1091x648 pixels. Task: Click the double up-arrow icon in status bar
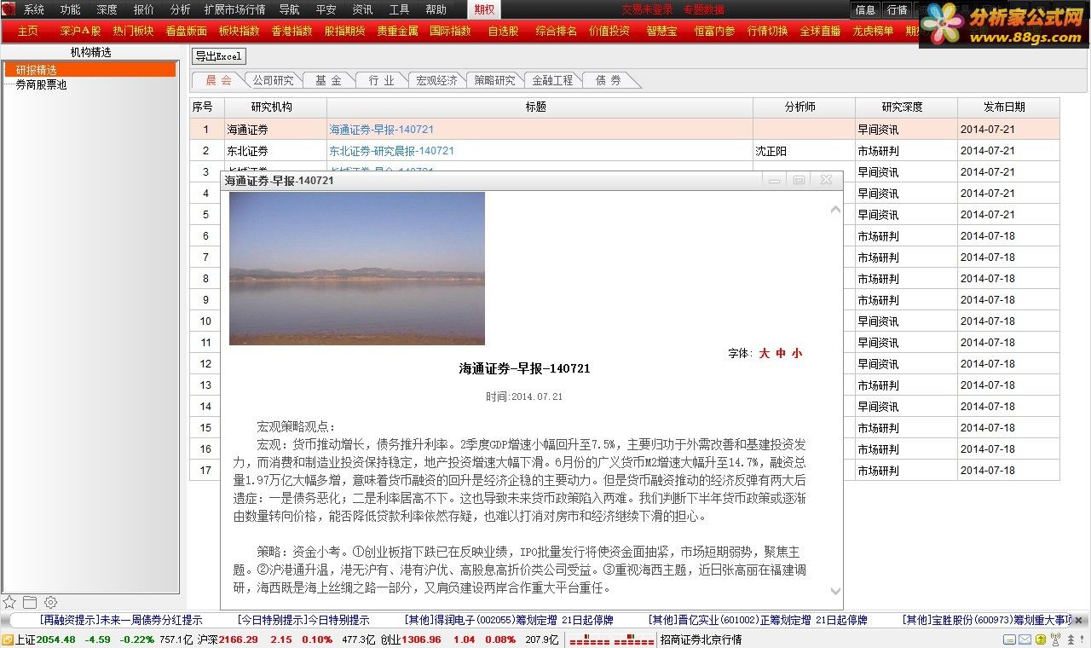(1071, 639)
